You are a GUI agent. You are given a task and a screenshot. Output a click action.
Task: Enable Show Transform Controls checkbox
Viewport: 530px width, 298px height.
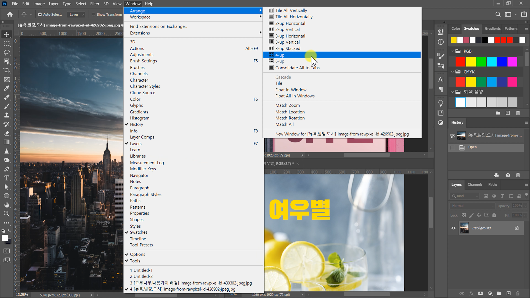point(93,14)
